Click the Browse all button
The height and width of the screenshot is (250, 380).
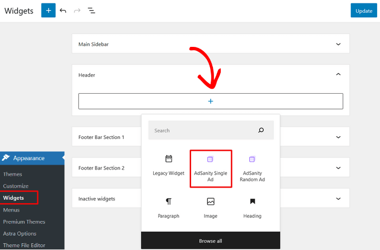click(x=210, y=241)
